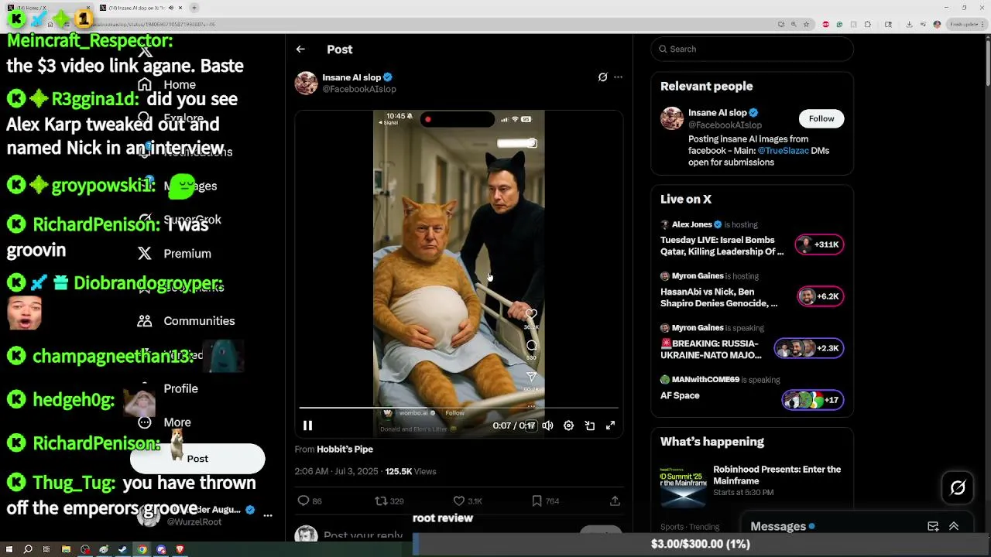
Task: Open video settings gear
Action: [568, 425]
